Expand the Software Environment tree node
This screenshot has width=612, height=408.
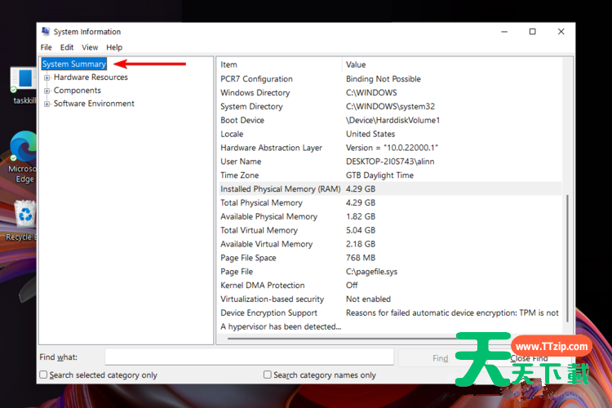pos(47,104)
